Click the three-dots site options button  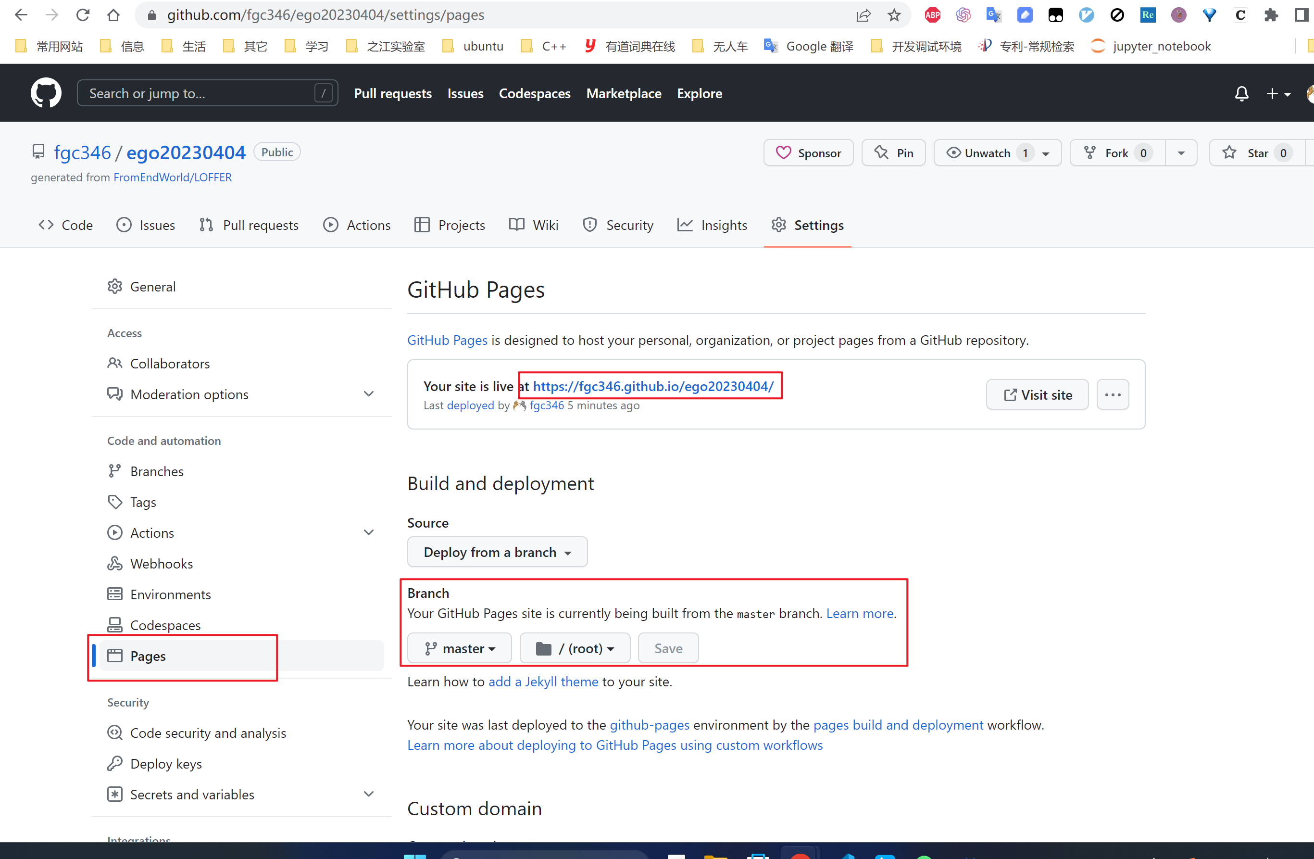(1112, 394)
